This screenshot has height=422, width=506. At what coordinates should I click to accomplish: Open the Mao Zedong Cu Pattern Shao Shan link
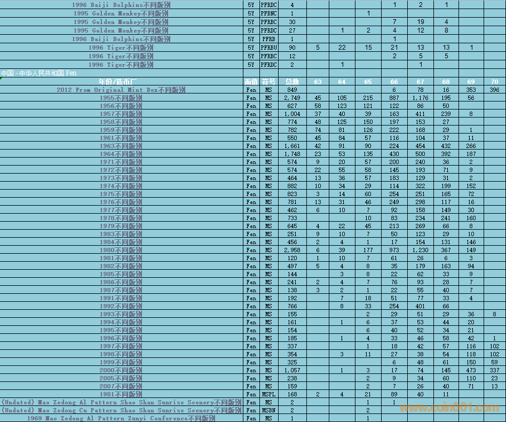(x=121, y=410)
